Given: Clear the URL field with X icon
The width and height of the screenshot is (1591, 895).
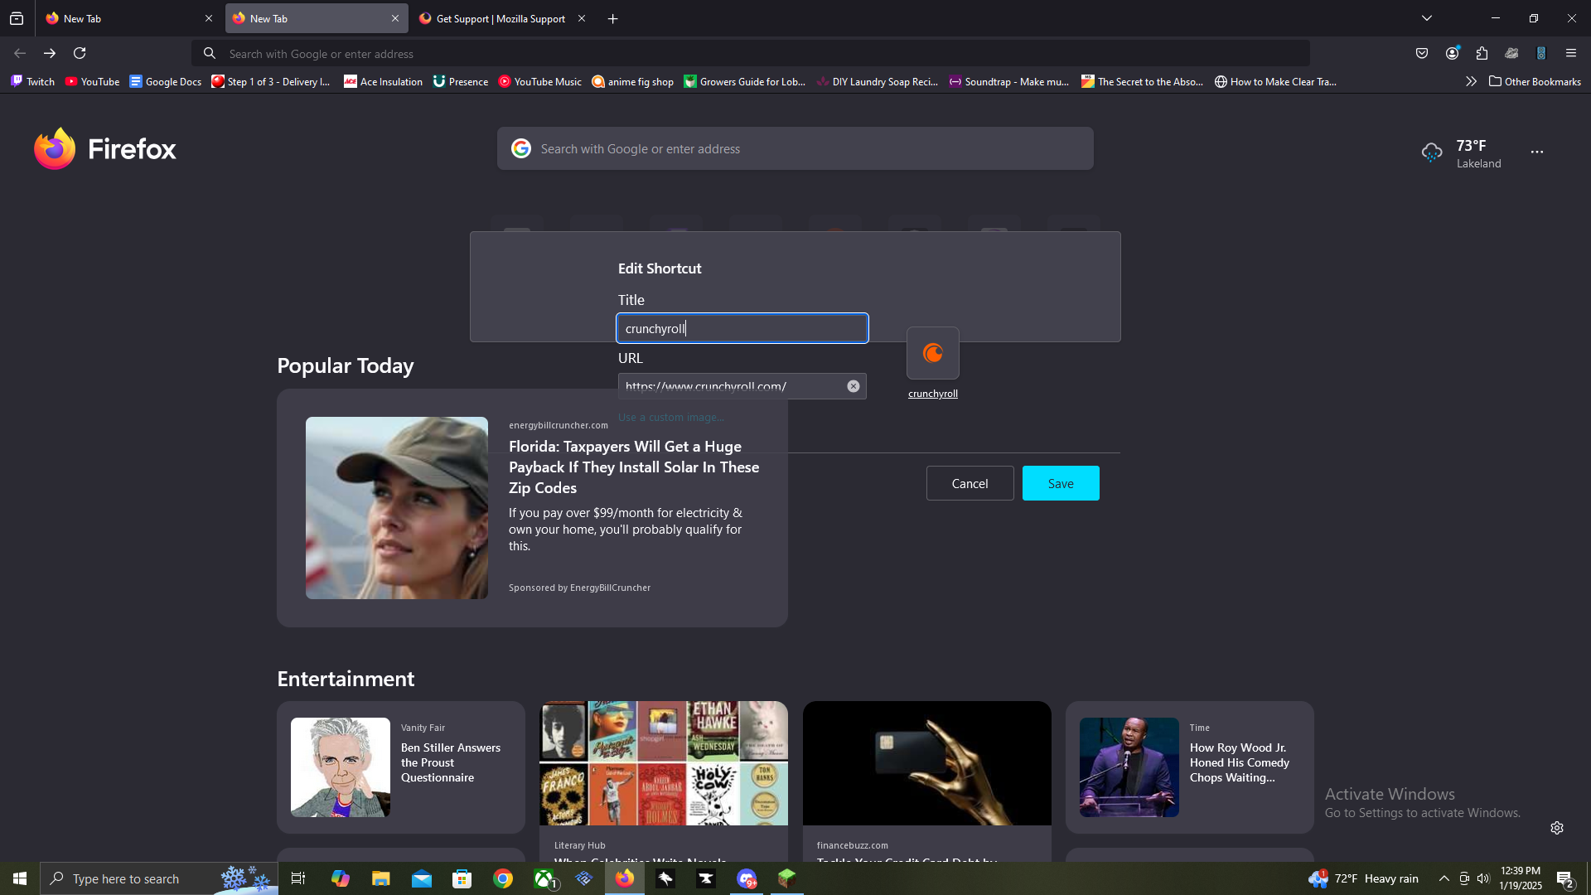Looking at the screenshot, I should [x=854, y=386].
